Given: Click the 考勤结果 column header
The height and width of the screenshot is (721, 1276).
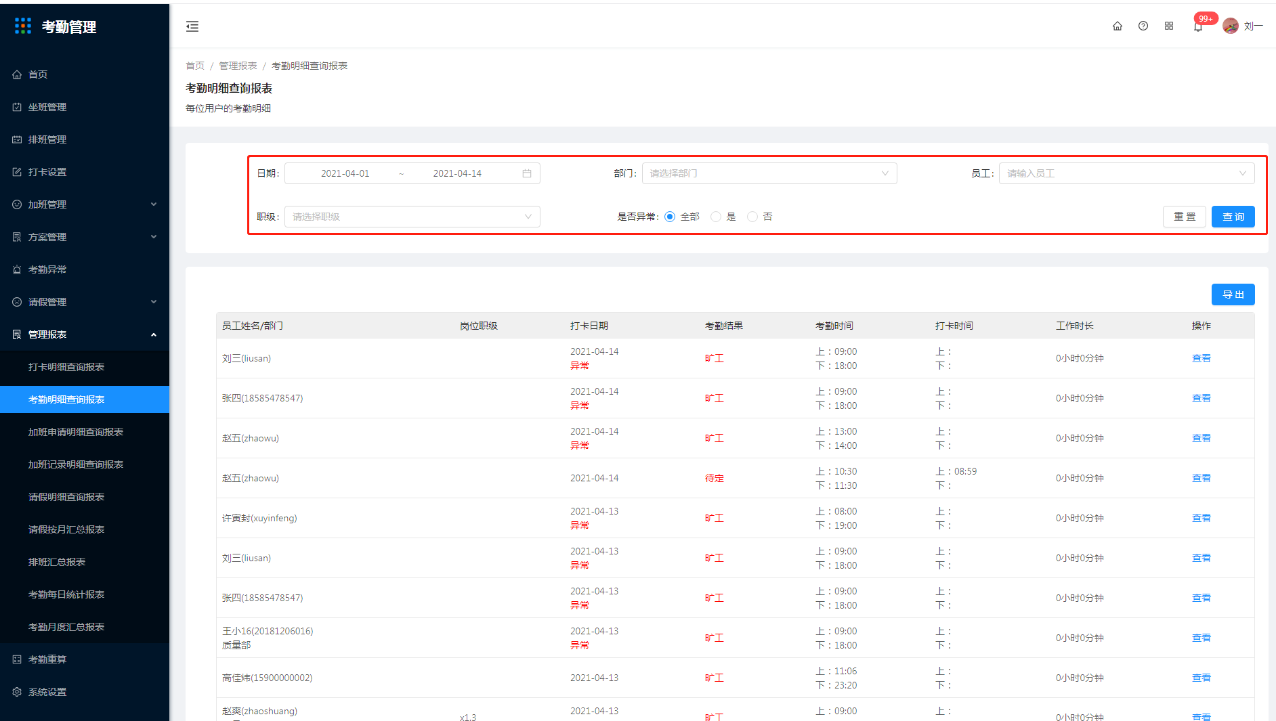Looking at the screenshot, I should (x=724, y=326).
